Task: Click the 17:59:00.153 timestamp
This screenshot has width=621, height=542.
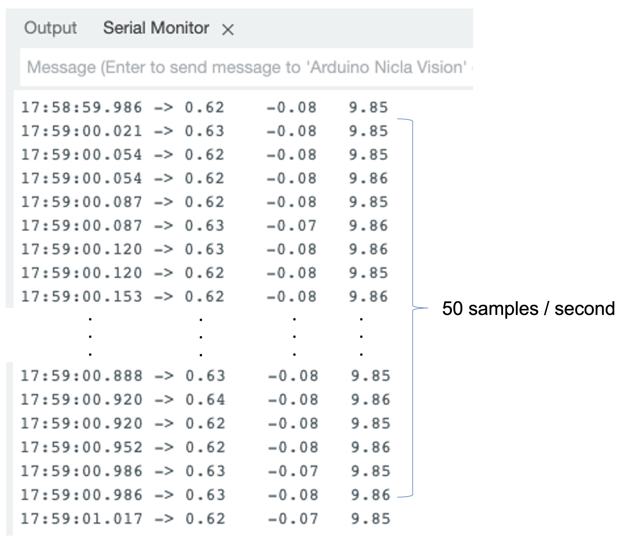Action: (x=82, y=297)
